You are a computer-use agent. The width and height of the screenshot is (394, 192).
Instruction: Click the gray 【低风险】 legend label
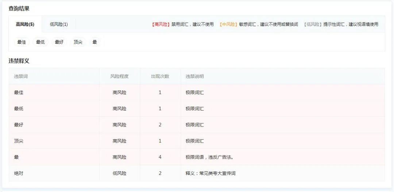(313, 24)
